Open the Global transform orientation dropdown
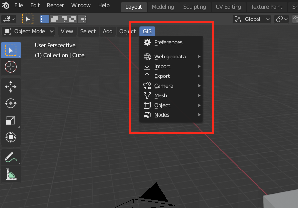Screen dimensions: 298x208 click(x=252, y=19)
